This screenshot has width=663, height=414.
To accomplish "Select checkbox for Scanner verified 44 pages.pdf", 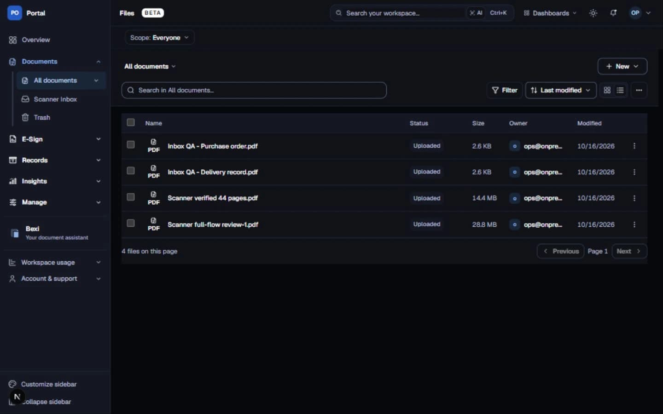I will click(131, 197).
